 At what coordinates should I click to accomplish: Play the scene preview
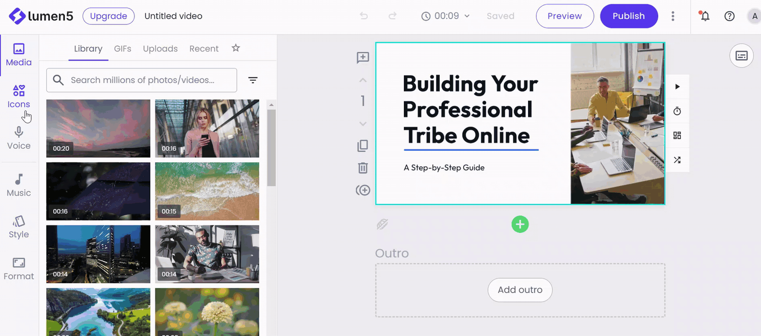point(677,87)
